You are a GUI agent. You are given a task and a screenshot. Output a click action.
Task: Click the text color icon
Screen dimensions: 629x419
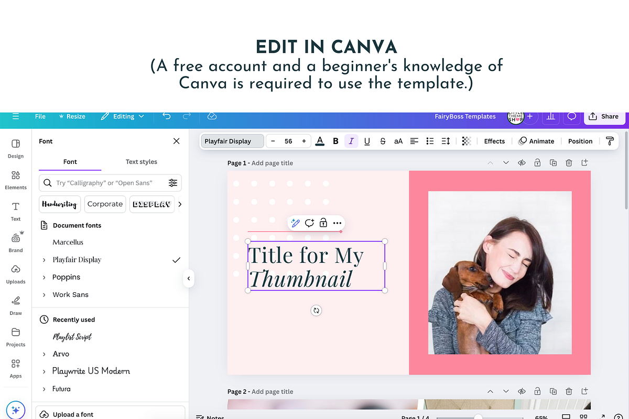[320, 141]
